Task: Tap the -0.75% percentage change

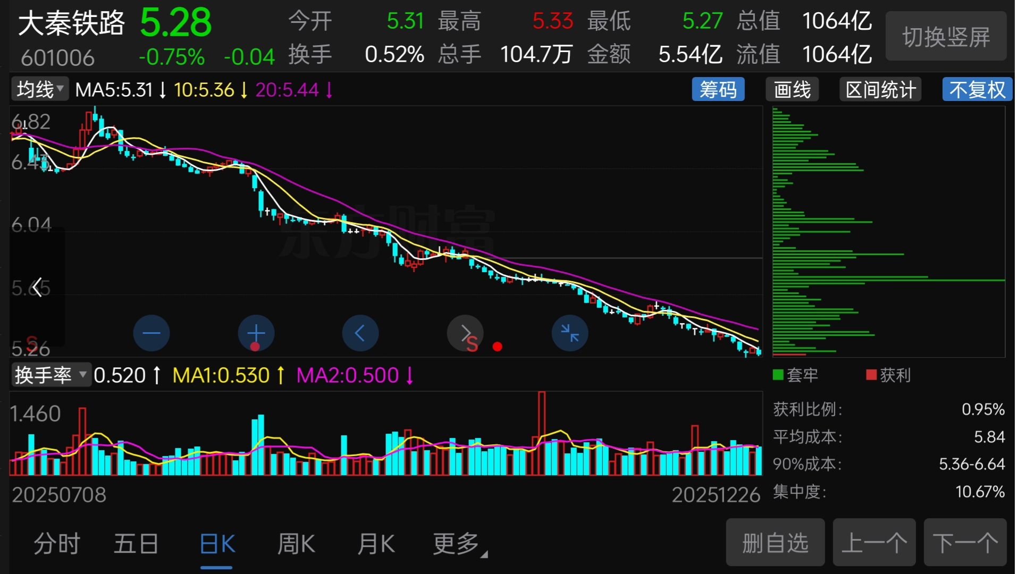Action: click(172, 57)
